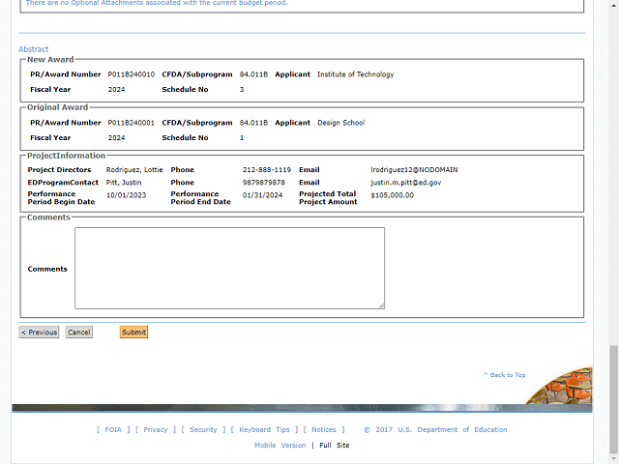Click the Cancel button

(79, 333)
